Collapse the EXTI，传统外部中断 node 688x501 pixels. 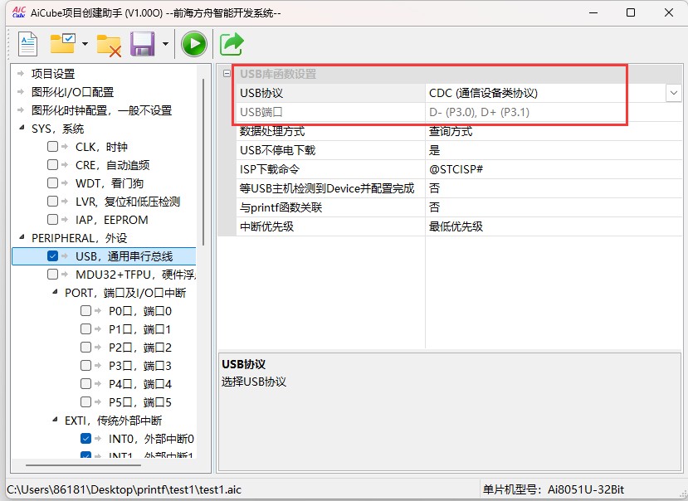coord(55,420)
